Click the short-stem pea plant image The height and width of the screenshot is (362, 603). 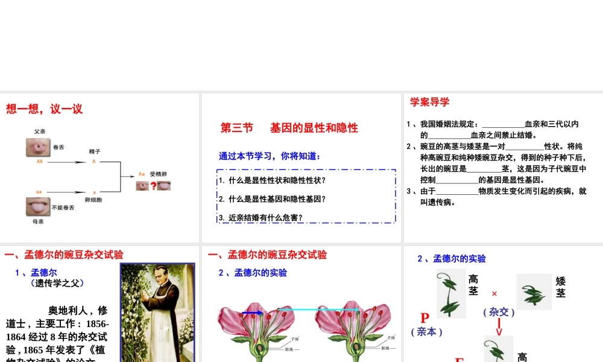click(534, 292)
